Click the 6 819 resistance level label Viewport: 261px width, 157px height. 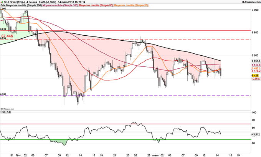pos(3,29)
